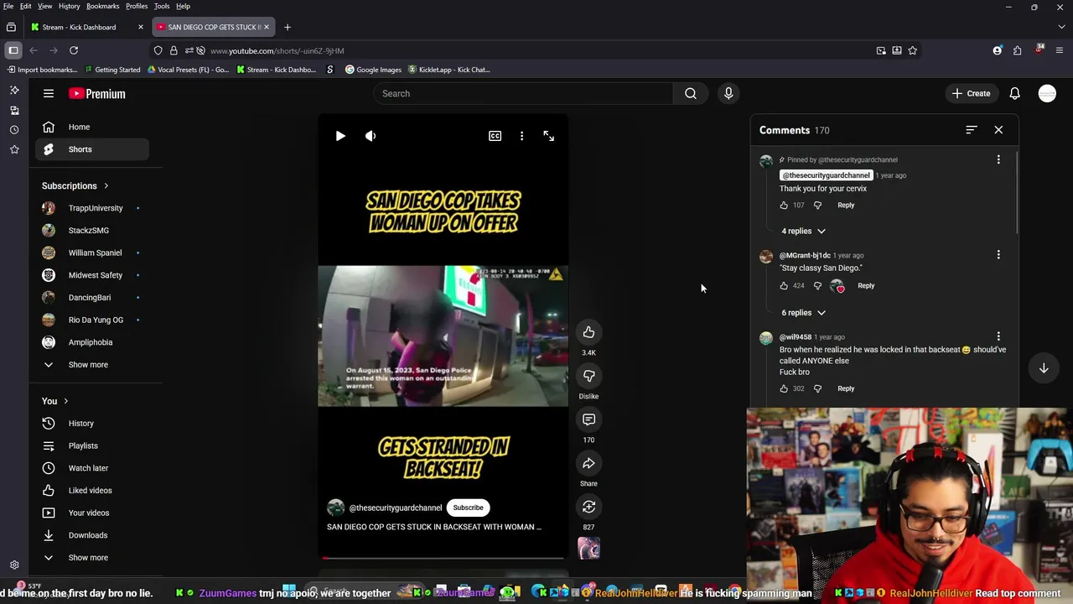1073x604 pixels.
Task: Open Playlists in sidebar
Action: click(x=92, y=446)
